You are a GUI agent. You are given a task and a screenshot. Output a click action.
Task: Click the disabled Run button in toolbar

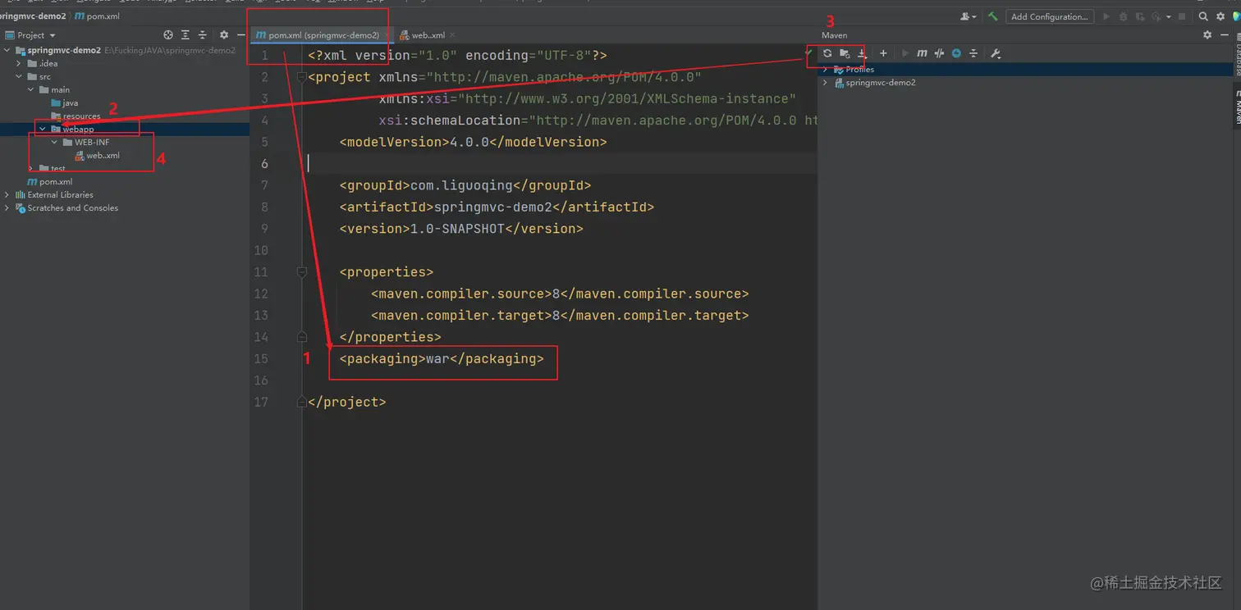point(1106,16)
